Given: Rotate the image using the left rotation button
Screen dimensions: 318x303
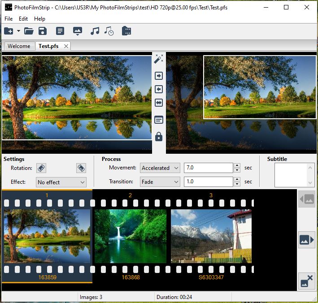Looking at the screenshot, I should coord(41,168).
